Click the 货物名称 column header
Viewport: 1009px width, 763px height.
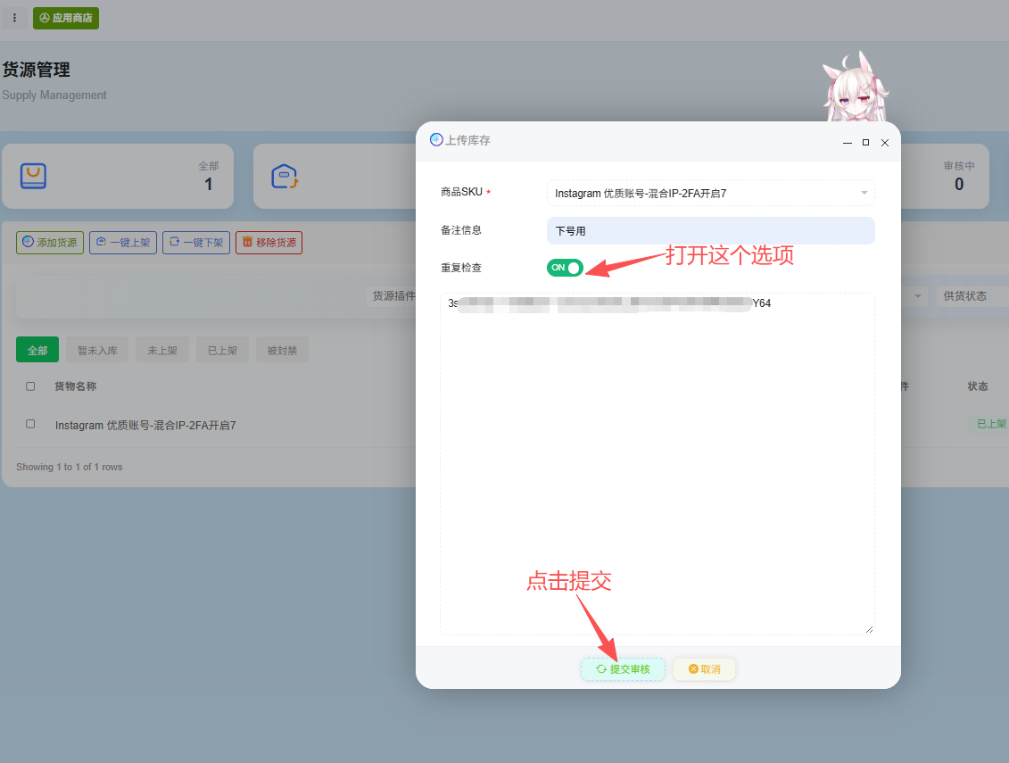click(x=75, y=386)
